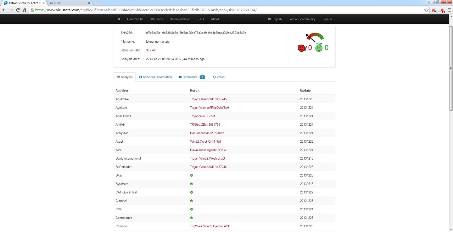Click Baidu-International result Trojan.Win32.Weelsof.aB

[207, 158]
